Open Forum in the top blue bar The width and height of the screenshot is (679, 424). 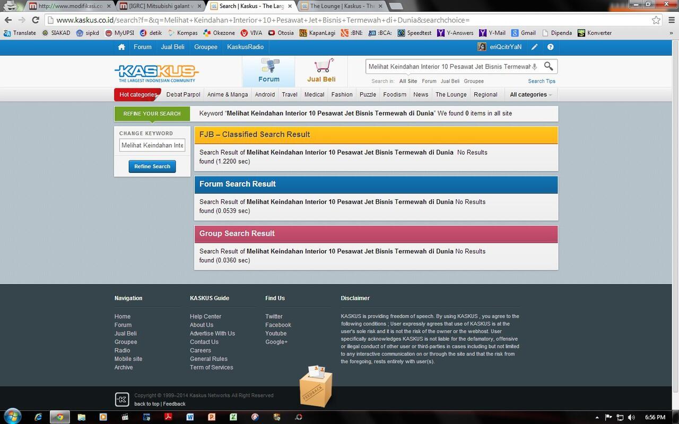142,47
